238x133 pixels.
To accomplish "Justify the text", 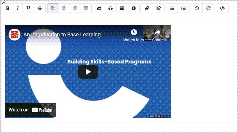I will point(86,8).
